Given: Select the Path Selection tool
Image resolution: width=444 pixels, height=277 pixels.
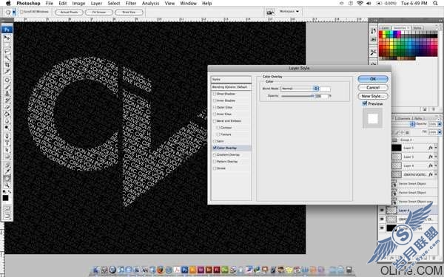Looking at the screenshot, I should pyautogui.click(x=7, y=149).
